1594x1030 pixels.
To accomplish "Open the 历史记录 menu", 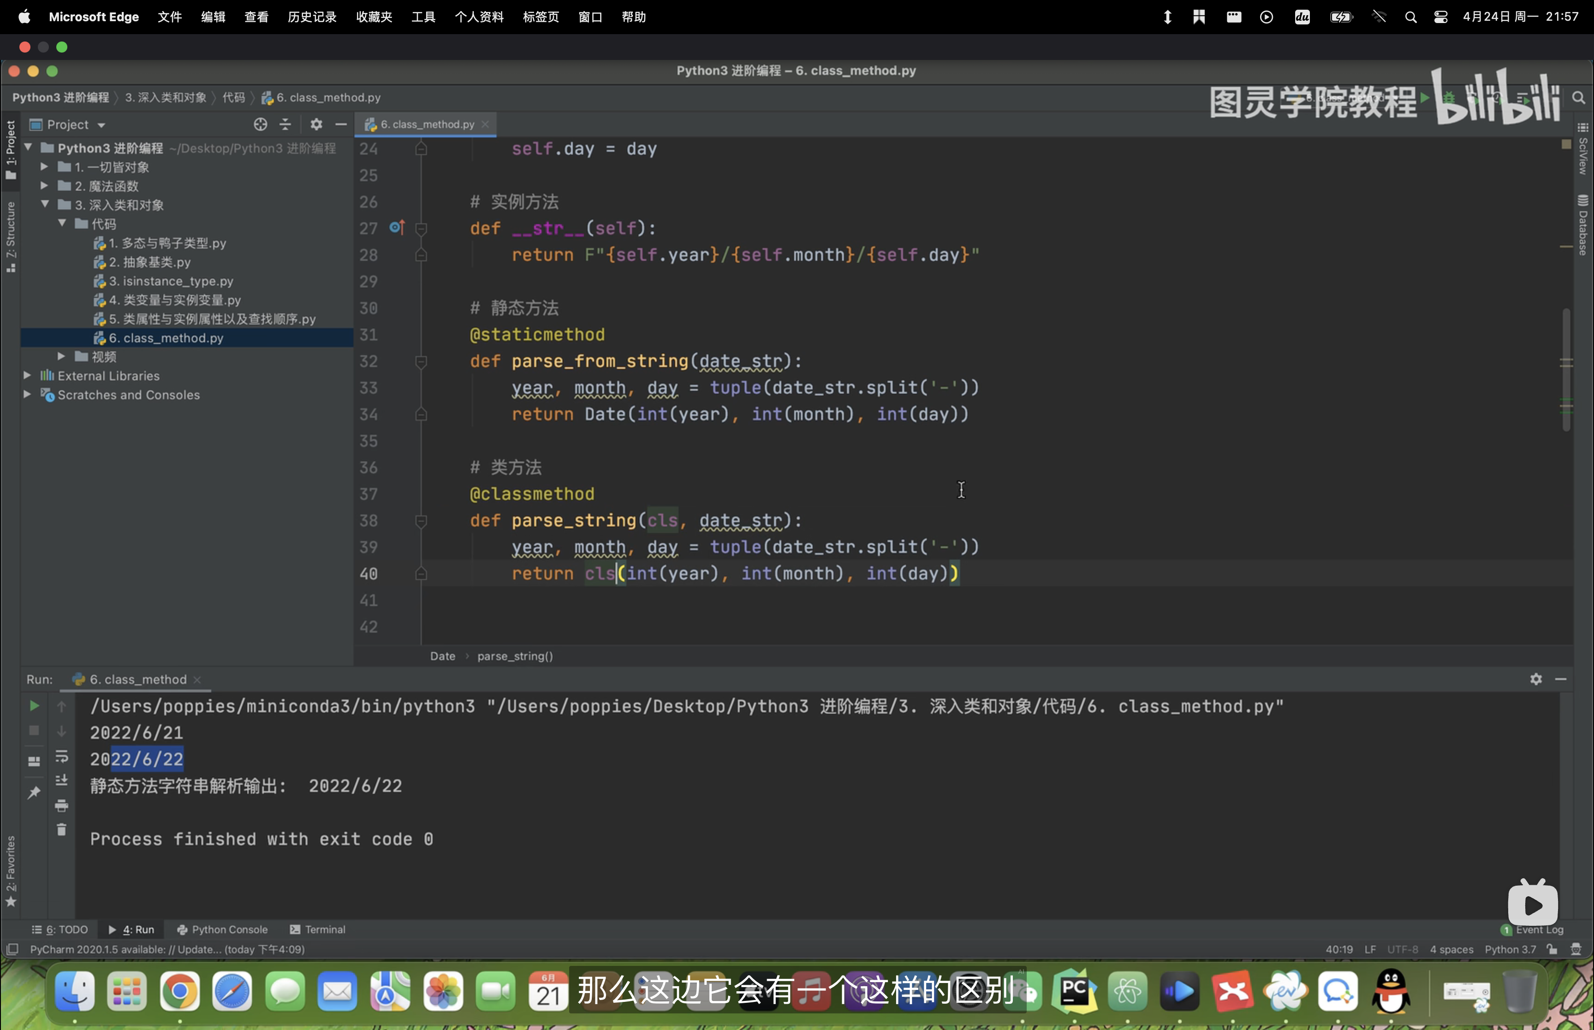I will click(312, 18).
